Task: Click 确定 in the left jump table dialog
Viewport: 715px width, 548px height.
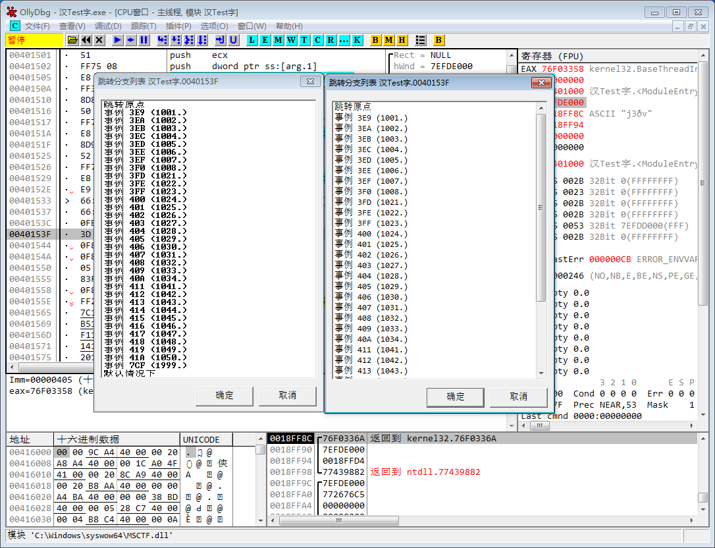Action: 225,396
